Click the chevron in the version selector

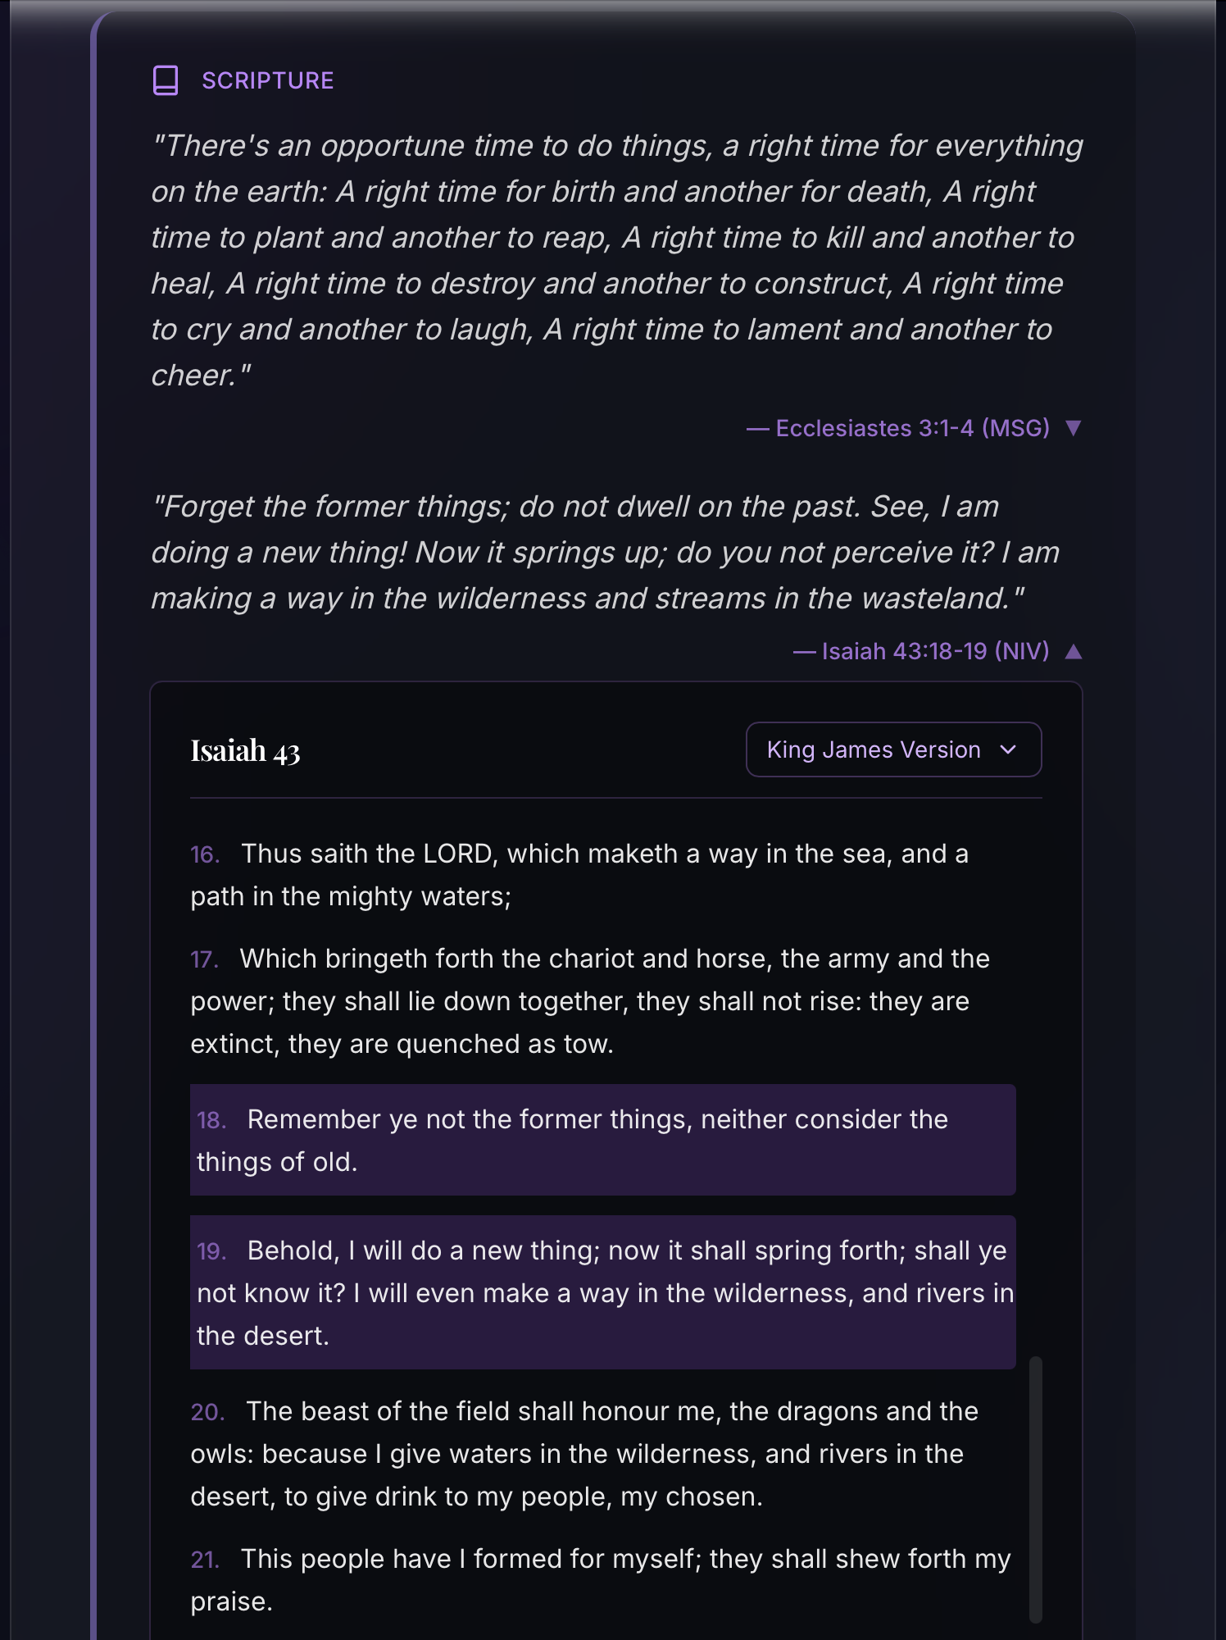tap(1009, 749)
